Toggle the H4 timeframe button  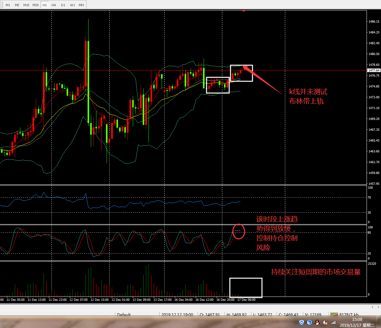point(53,5)
